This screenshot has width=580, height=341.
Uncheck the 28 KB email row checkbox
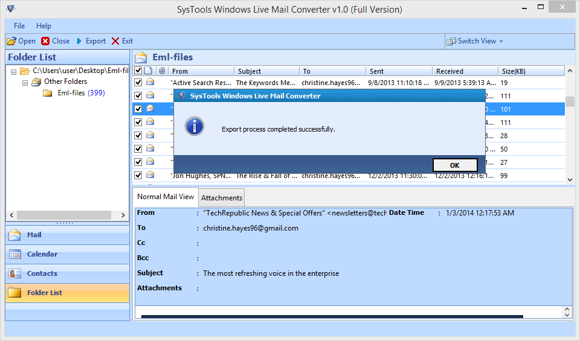coord(138,136)
